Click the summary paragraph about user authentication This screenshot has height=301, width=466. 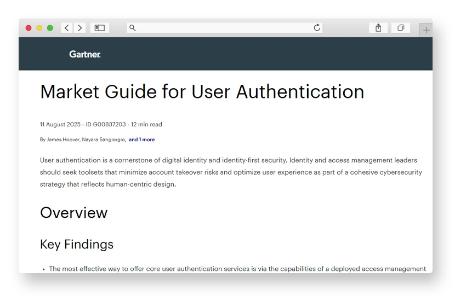coord(231,172)
